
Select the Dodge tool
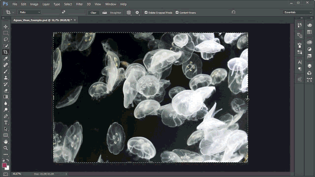[x=5, y=110]
